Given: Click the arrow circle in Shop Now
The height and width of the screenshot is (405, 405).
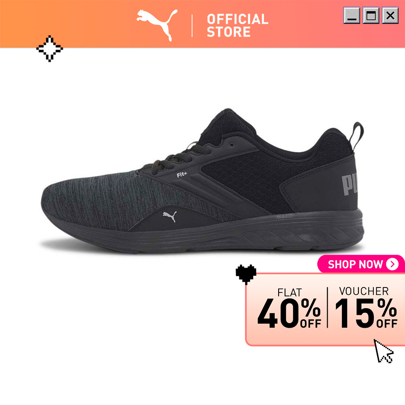Looking at the screenshot, I should click(392, 264).
